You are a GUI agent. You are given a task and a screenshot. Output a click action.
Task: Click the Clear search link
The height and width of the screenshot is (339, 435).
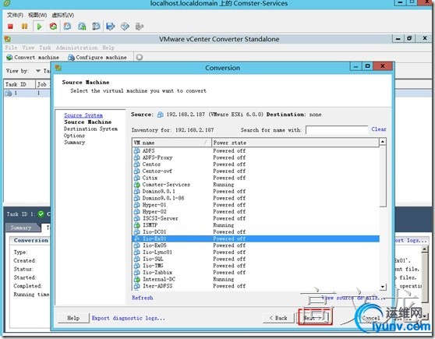(379, 129)
